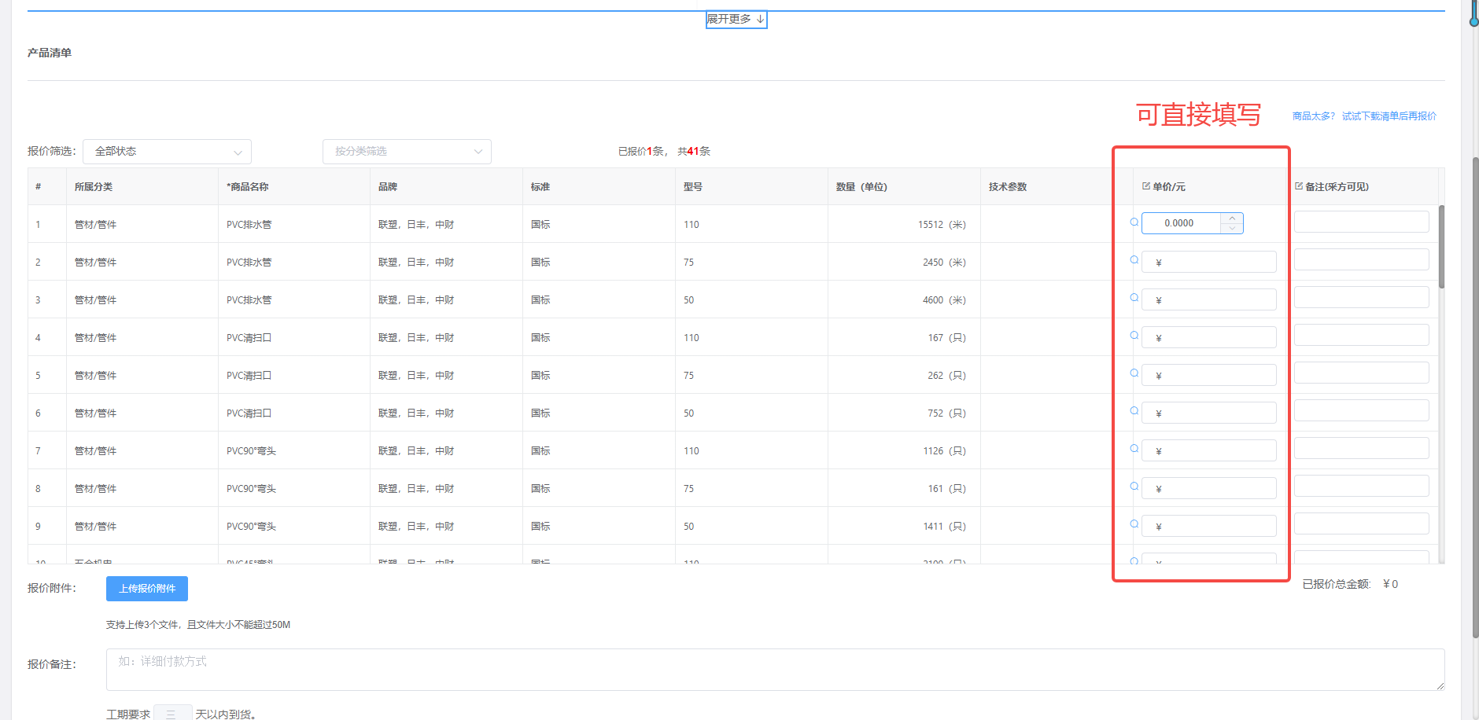Click the search icon beside row 1 price
This screenshot has height=720, width=1479.
pos(1134,222)
